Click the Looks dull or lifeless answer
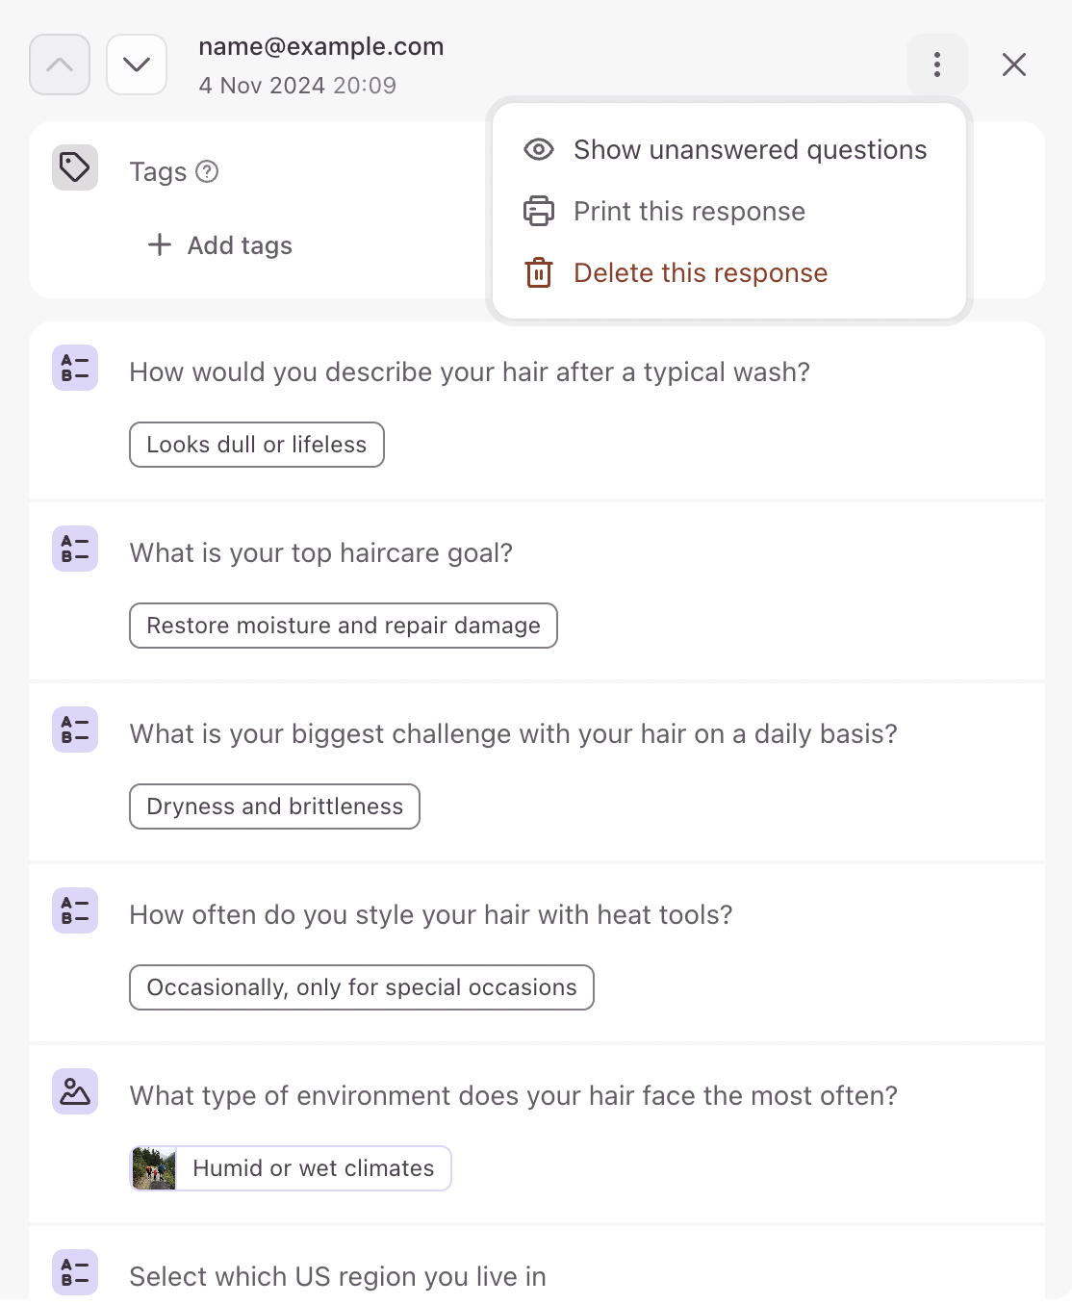 (x=257, y=445)
